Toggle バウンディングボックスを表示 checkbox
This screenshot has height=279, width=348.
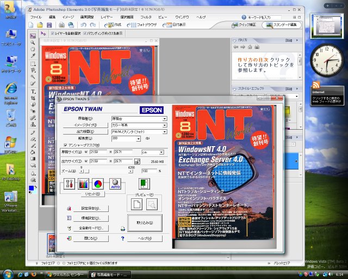click(x=85, y=33)
